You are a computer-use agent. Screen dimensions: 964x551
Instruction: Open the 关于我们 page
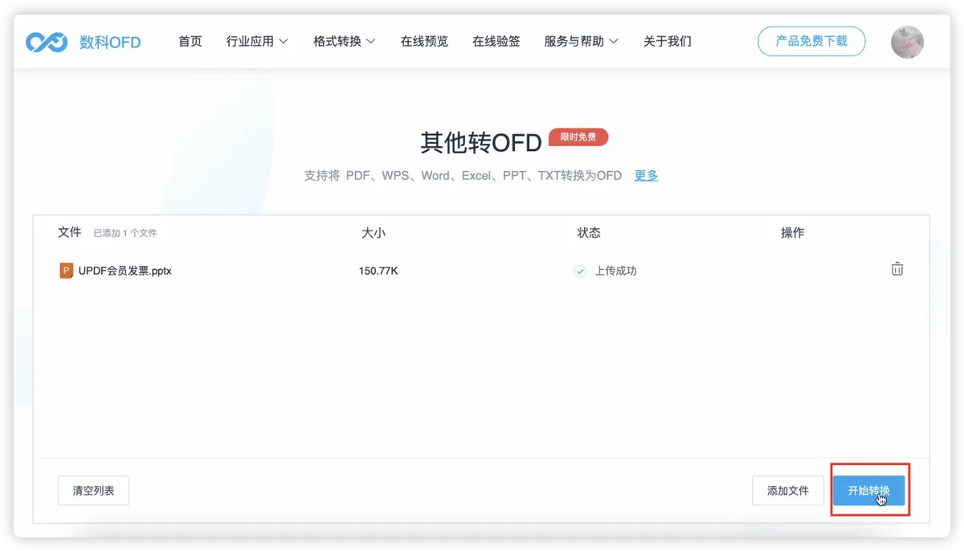click(x=668, y=42)
